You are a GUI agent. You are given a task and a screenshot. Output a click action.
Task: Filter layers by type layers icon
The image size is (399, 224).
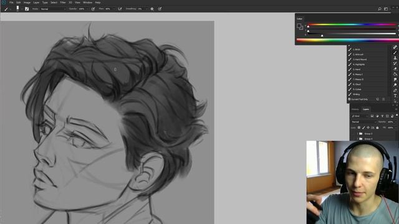click(382, 116)
